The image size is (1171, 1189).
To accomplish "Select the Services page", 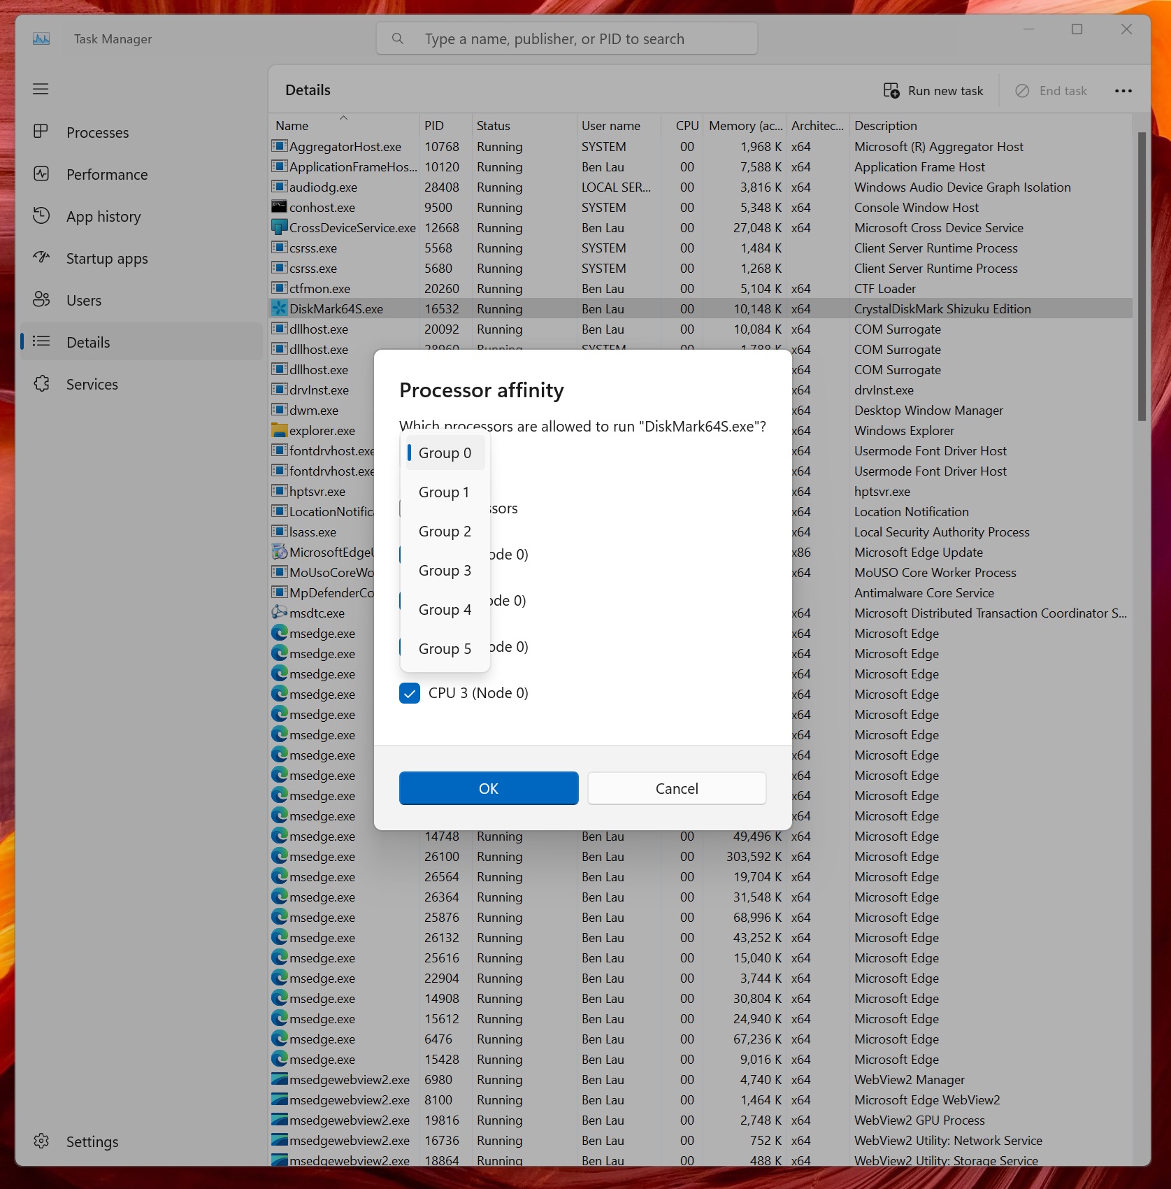I will pyautogui.click(x=141, y=384).
